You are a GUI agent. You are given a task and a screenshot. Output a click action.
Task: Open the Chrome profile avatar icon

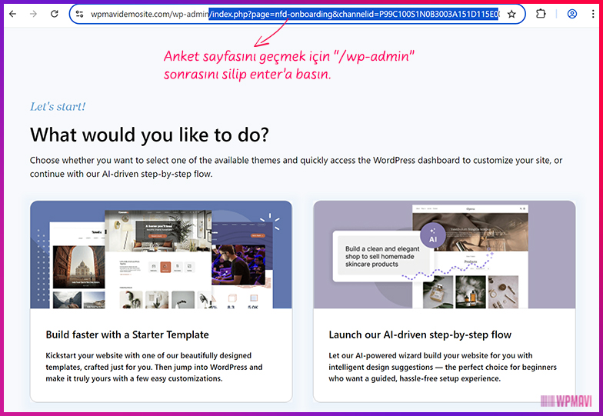pos(571,14)
